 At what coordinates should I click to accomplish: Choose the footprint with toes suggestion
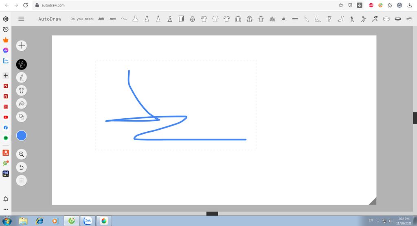pyautogui.click(x=329, y=19)
